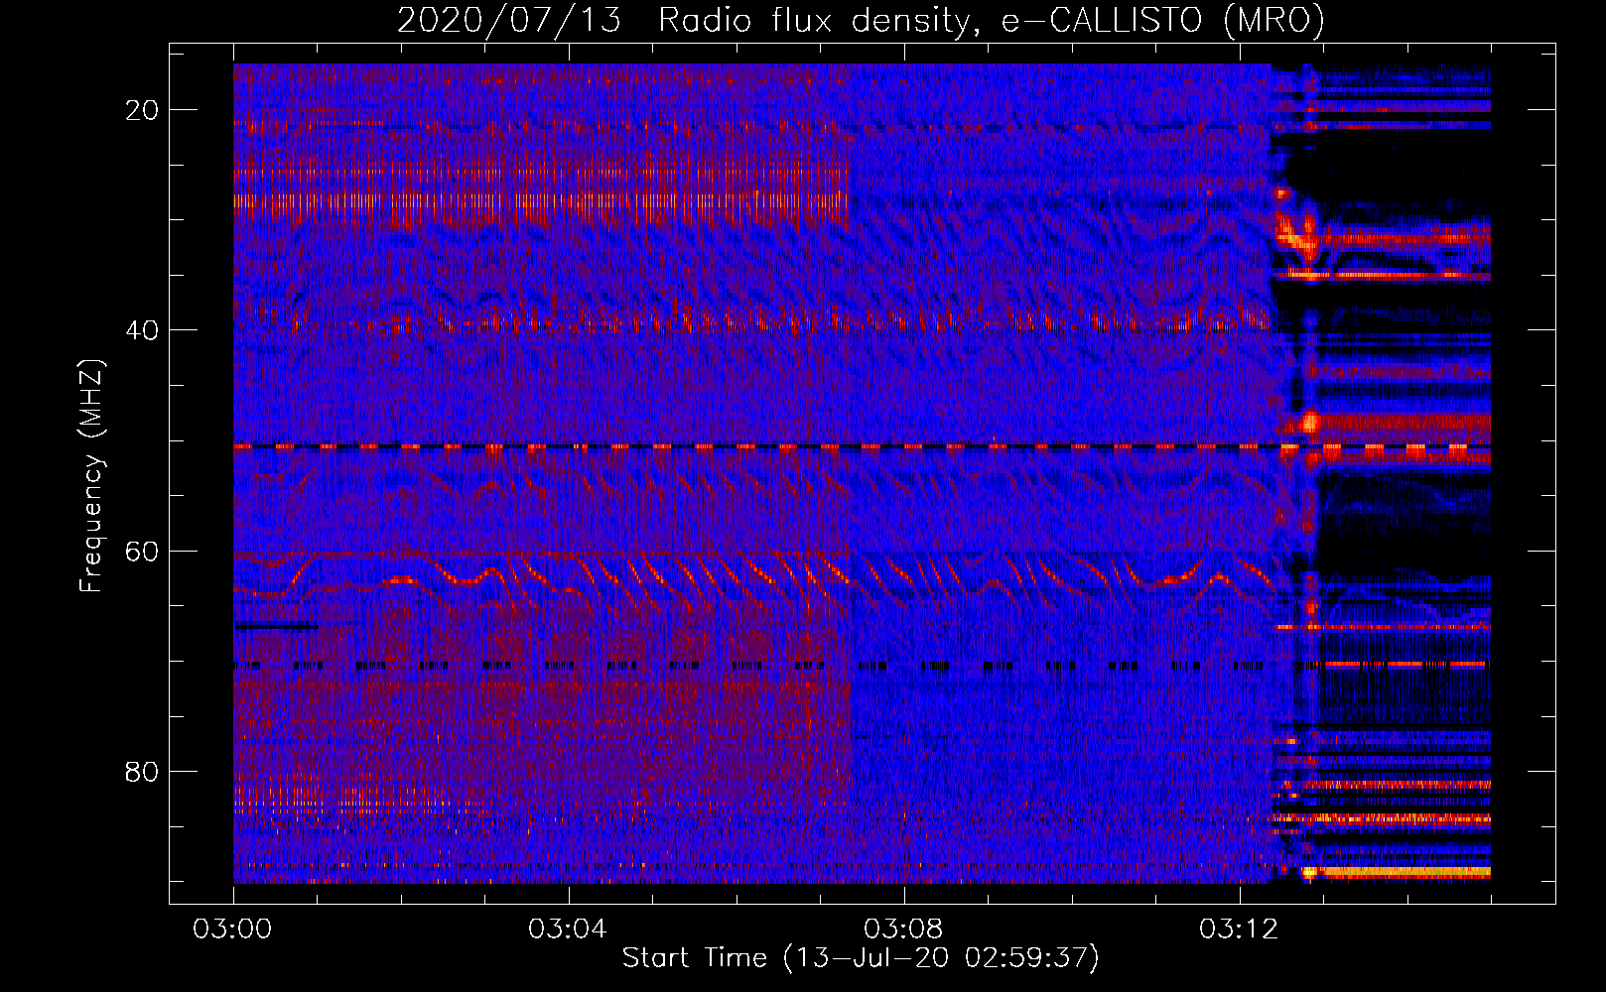Click the "Start Time (13-Jul-20 02:59:37)" x-axis label
Image resolution: width=1606 pixels, height=992 pixels.
tap(861, 958)
